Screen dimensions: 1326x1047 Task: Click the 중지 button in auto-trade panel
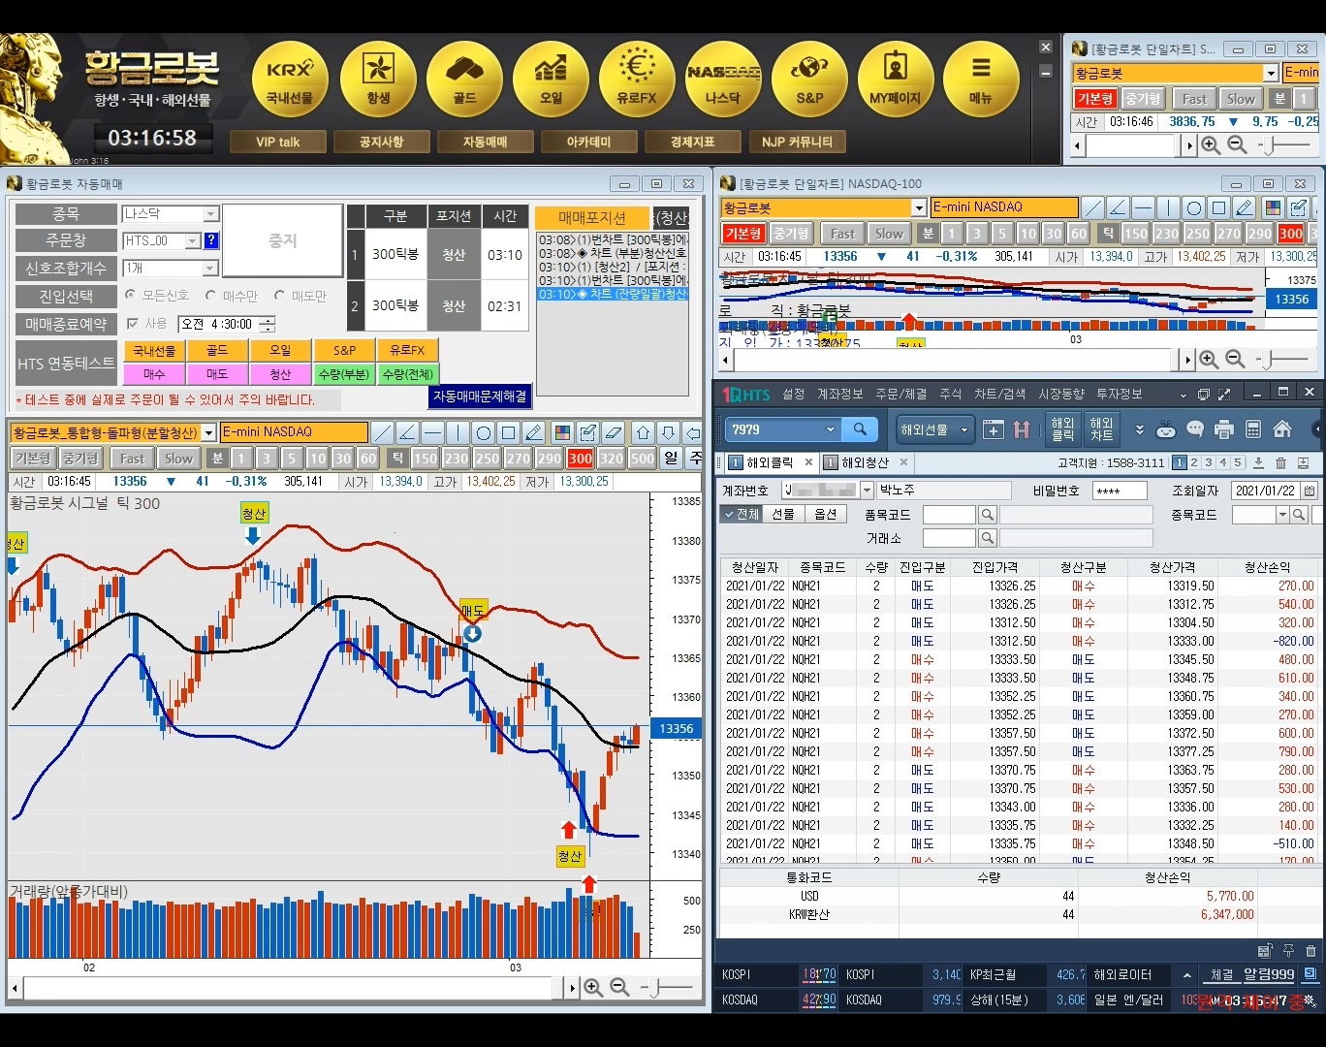point(282,241)
